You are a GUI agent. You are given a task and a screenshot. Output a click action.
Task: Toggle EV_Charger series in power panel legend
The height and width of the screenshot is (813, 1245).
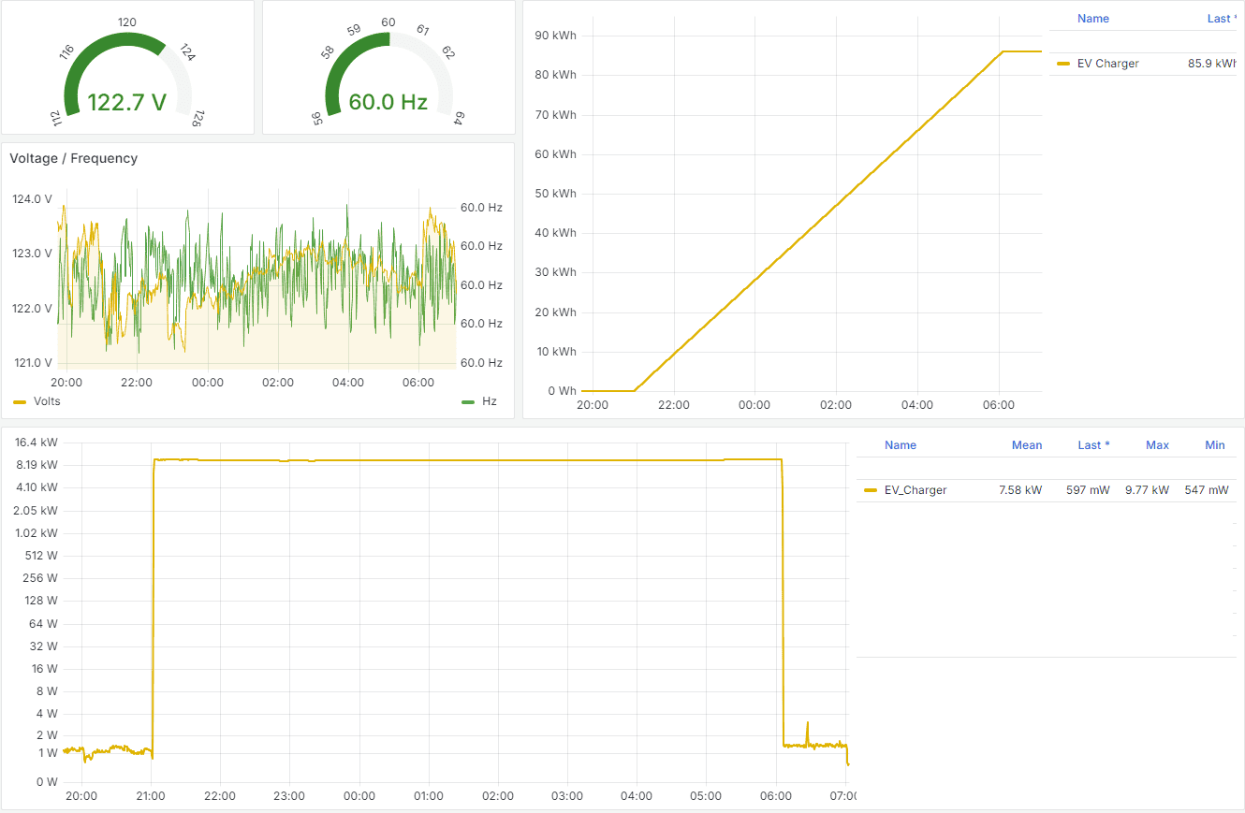[x=915, y=490]
